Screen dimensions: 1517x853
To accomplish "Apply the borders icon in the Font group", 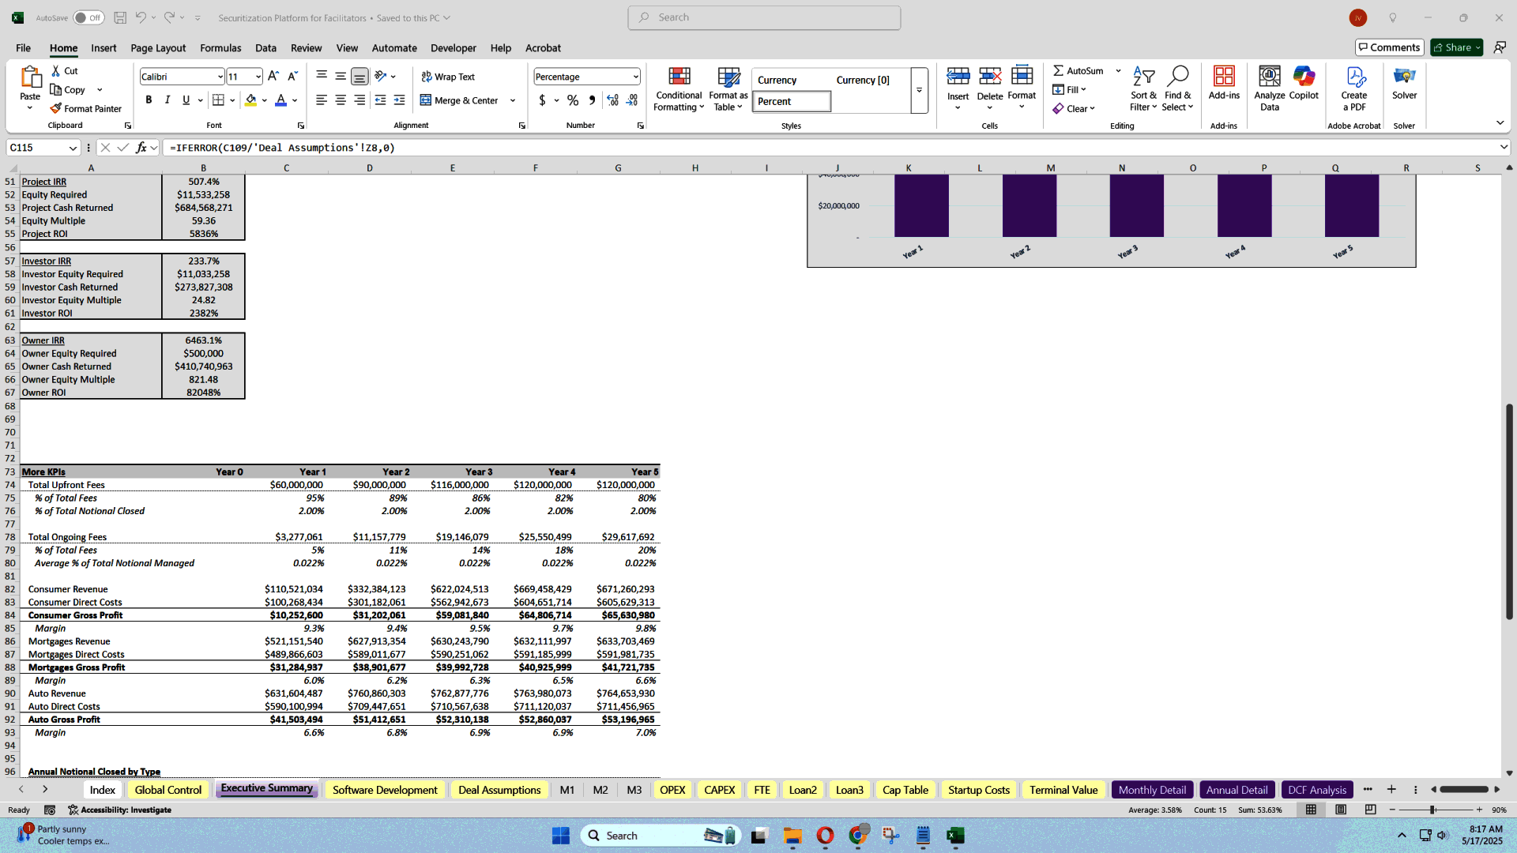I will point(219,100).
